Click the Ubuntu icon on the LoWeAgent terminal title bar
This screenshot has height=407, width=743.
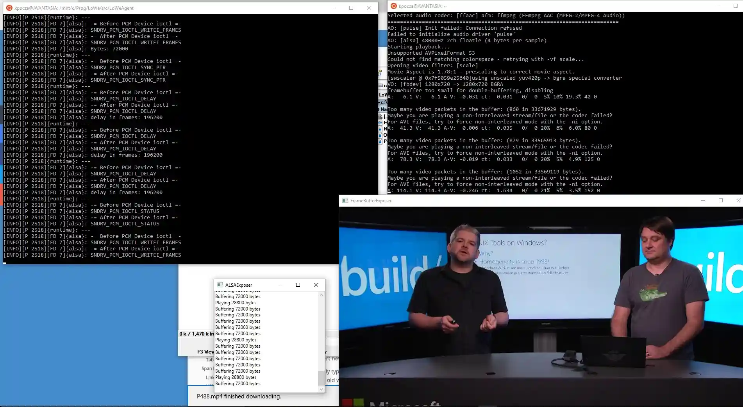tap(9, 8)
